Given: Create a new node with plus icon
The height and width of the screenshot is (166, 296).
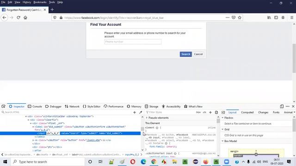Looking at the screenshot, I should (x=135, y=112).
